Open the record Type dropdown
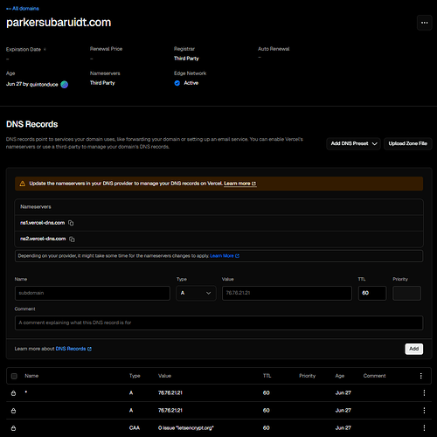Viewport: 437px width, 437px height. (196, 293)
